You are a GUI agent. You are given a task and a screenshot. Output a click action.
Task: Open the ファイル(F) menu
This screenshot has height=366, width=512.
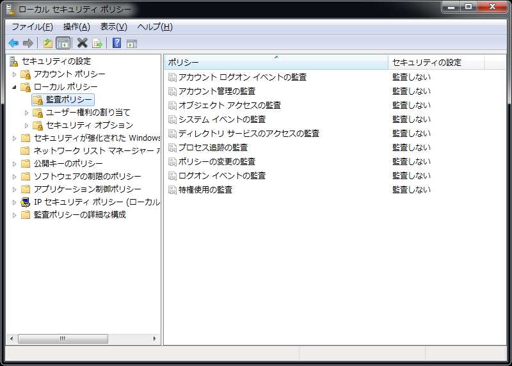point(33,27)
